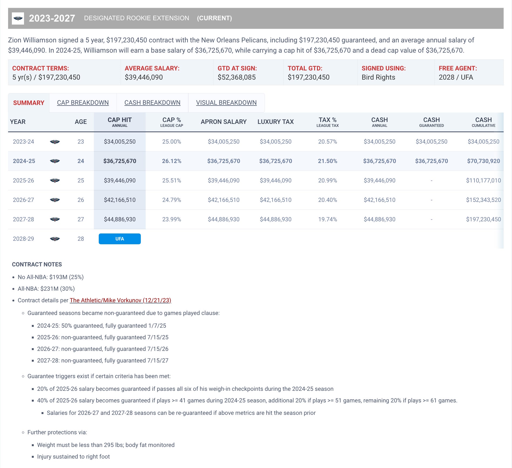
Task: Click the Pelicans logo in the 2024-25 row
Action: (x=55, y=161)
